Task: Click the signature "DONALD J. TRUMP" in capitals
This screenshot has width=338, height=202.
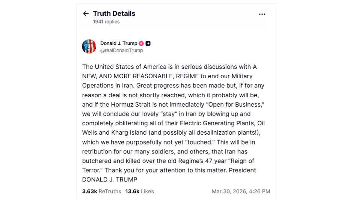Action: (x=110, y=180)
